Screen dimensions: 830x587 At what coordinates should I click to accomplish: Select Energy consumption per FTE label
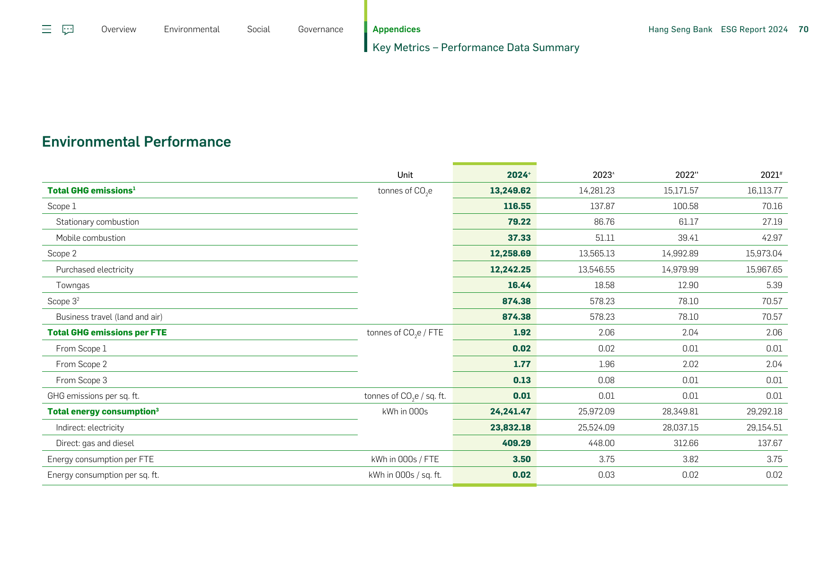pyautogui.click(x=100, y=459)
